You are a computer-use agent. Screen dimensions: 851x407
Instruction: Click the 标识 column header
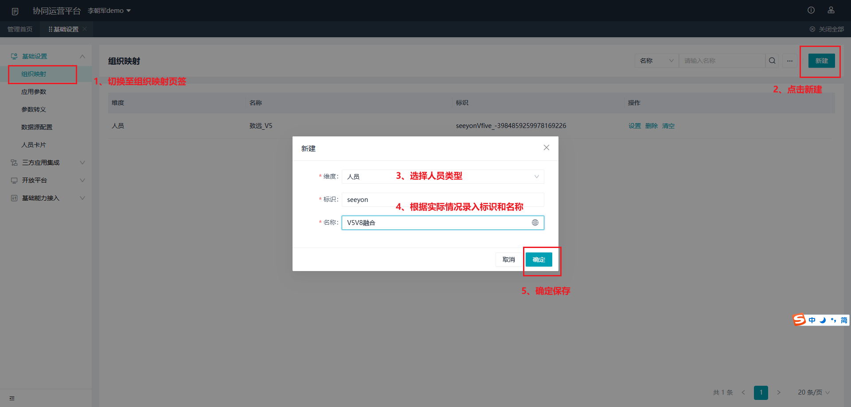tap(462, 103)
